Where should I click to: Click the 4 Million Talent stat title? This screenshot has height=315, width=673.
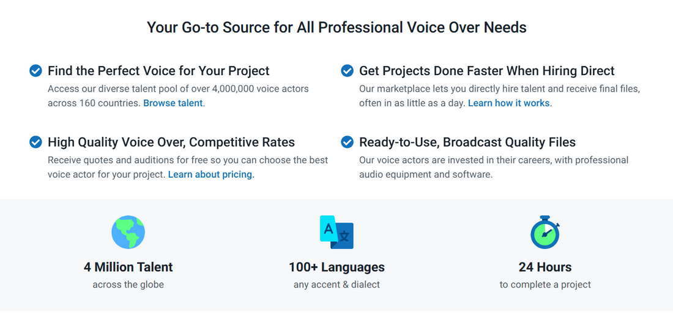(128, 267)
